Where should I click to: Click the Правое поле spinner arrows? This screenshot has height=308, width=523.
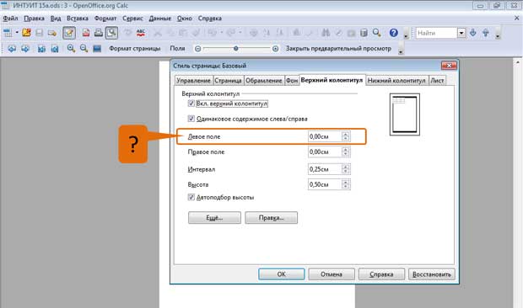click(x=346, y=151)
